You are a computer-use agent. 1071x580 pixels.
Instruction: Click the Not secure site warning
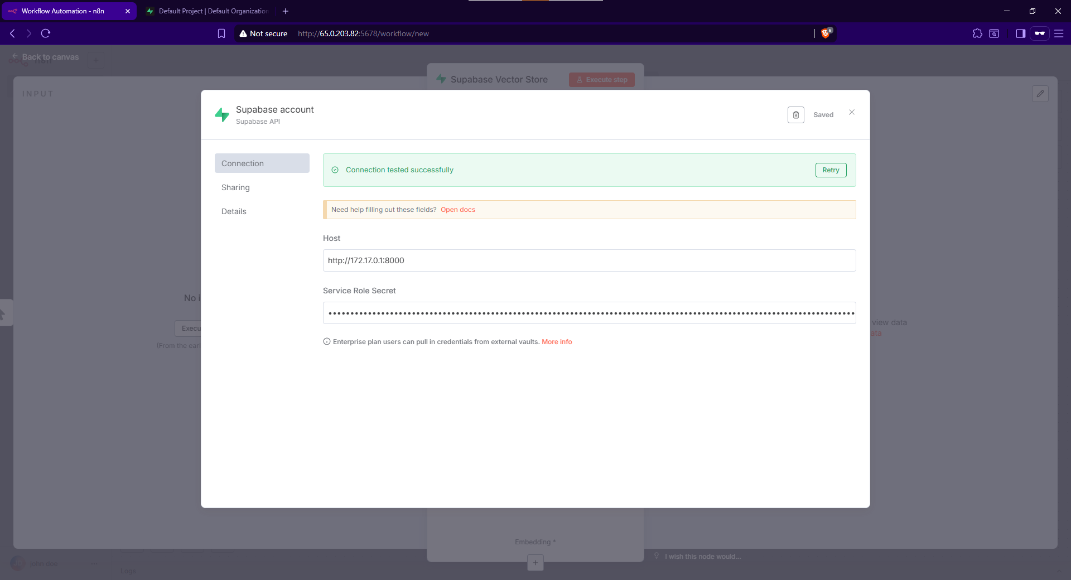263,33
